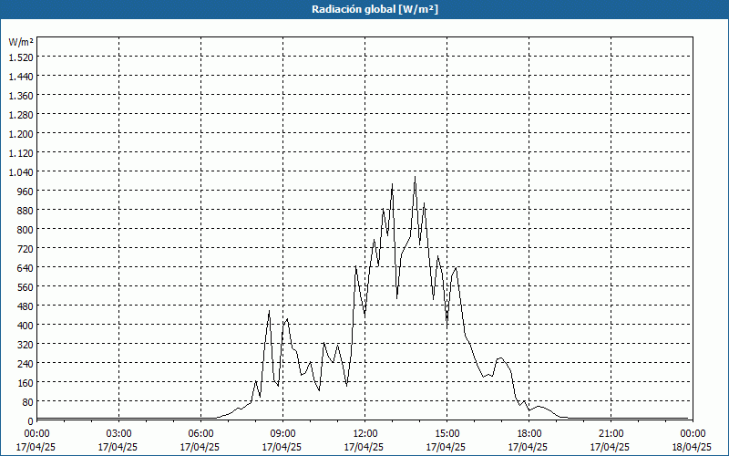Select the 800 y-axis value label
Viewport: 729px width, 456px height.
pyautogui.click(x=26, y=230)
